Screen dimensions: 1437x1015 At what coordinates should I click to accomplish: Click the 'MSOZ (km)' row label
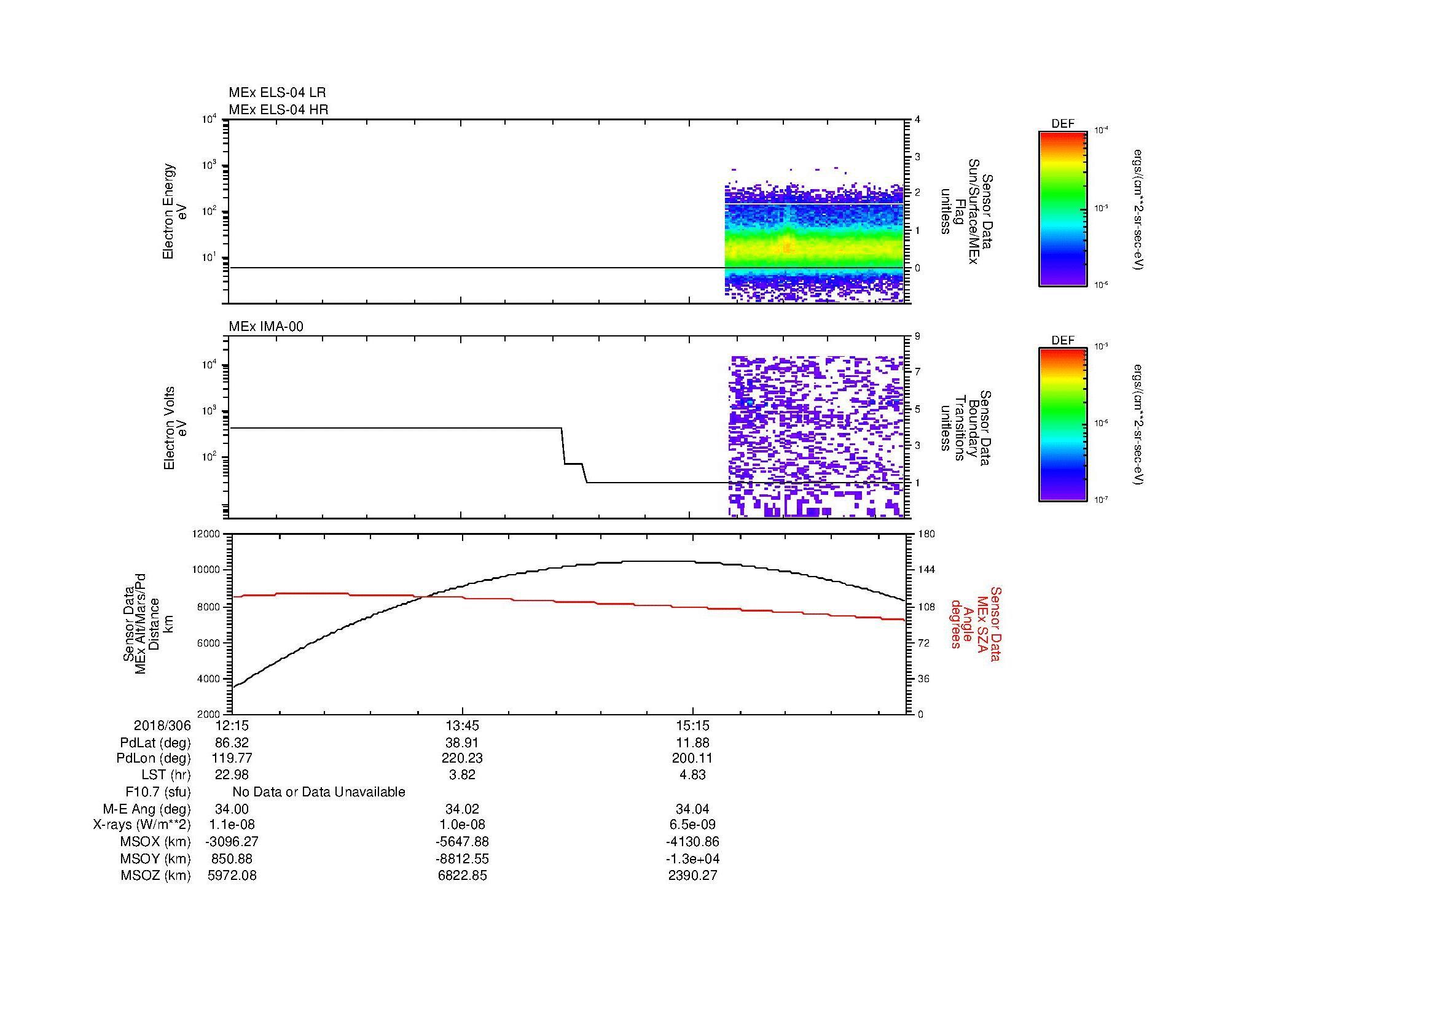click(x=155, y=876)
